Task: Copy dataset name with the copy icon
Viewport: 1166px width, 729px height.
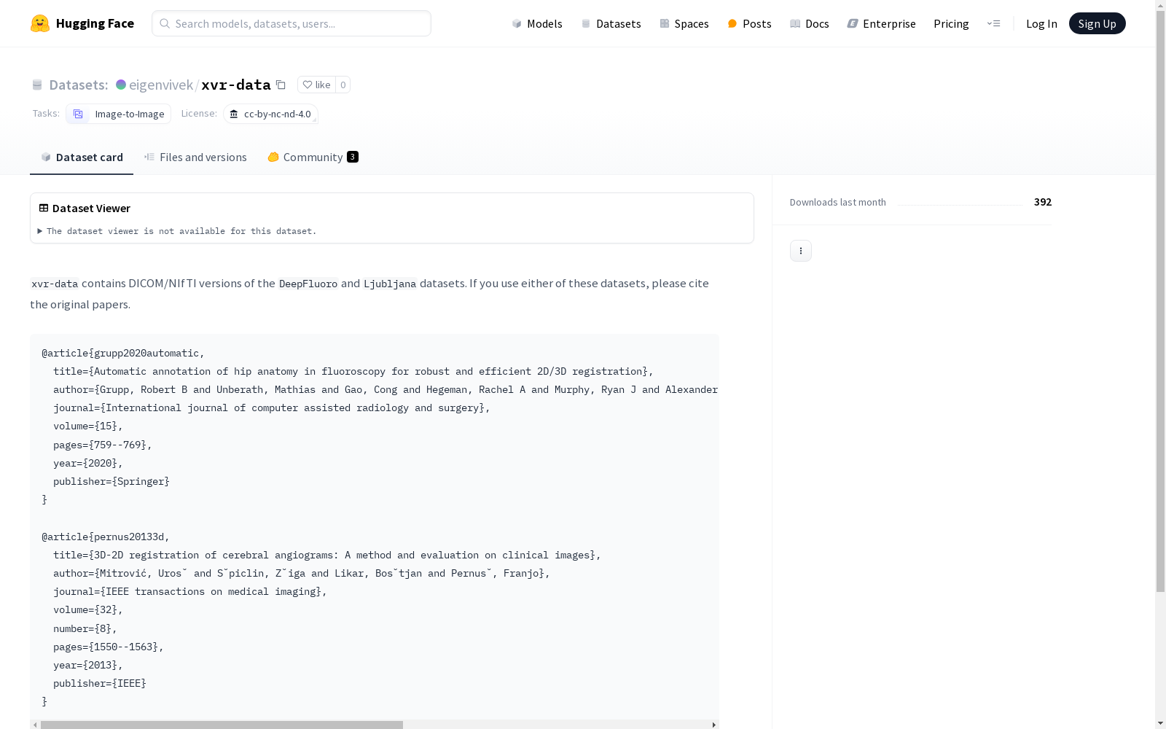Action: pos(281,85)
